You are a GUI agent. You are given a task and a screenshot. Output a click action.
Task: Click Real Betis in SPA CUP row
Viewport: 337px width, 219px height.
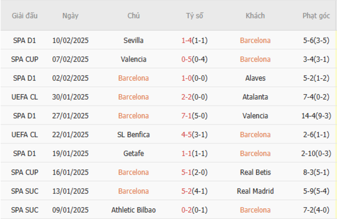click(x=255, y=172)
